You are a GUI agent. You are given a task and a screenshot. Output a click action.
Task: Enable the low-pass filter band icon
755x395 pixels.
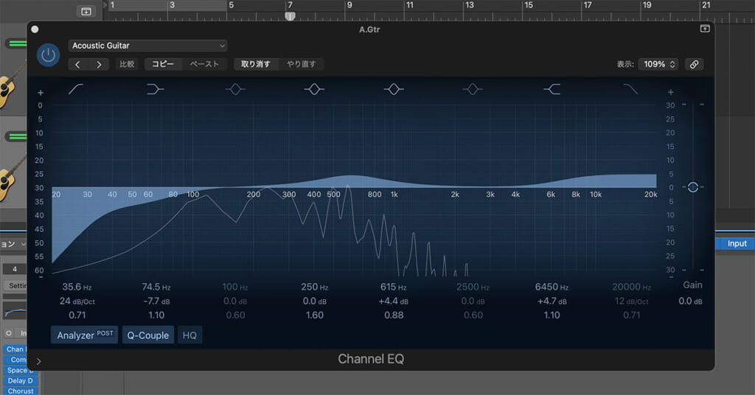pyautogui.click(x=630, y=90)
